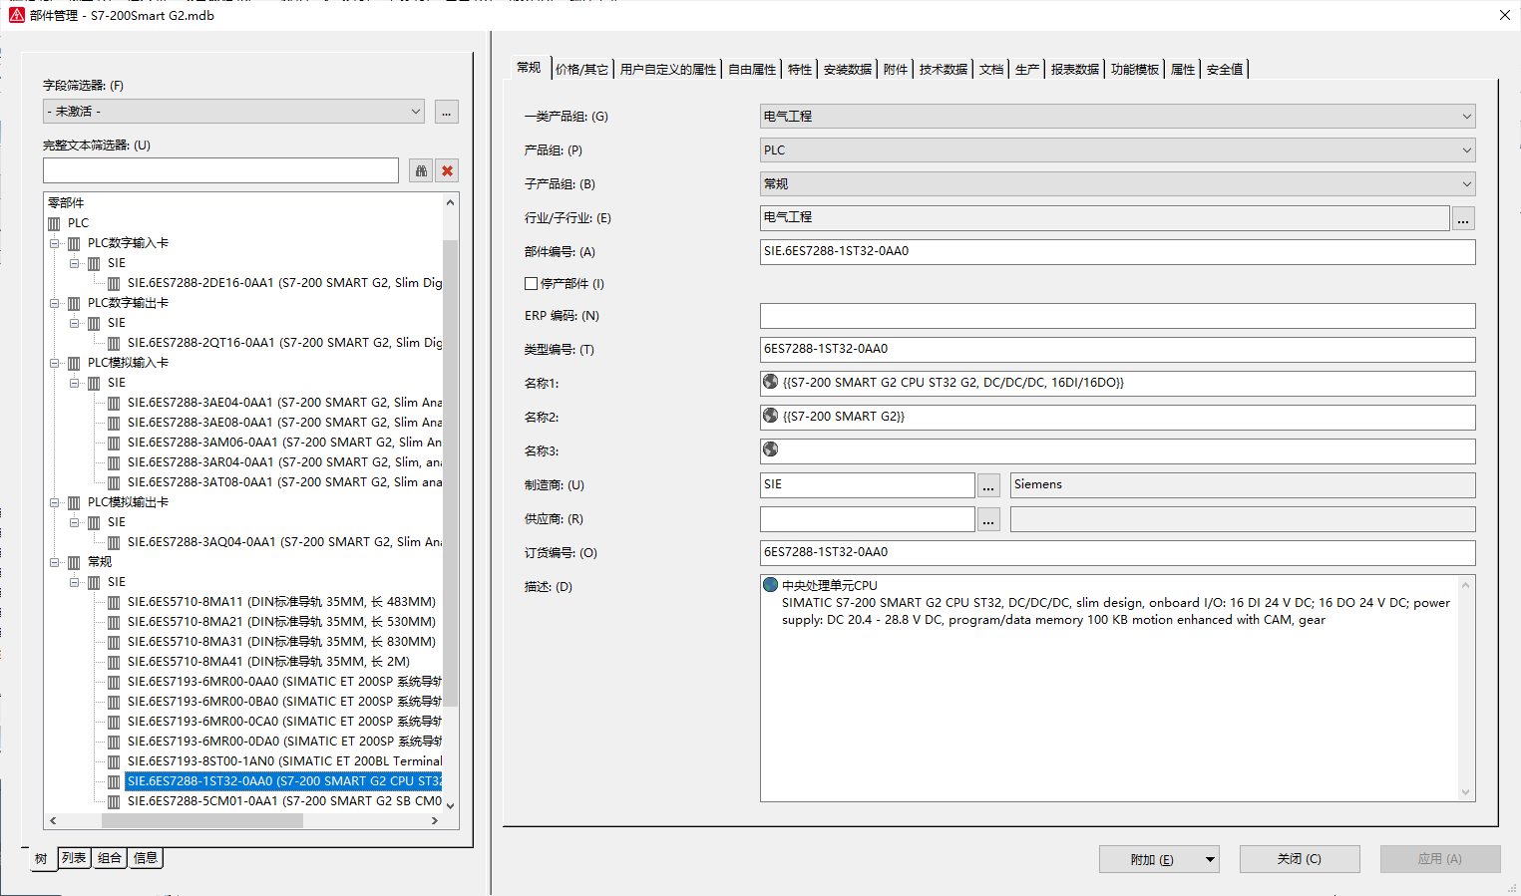Click the ERP 编码 input field
This screenshot has width=1521, height=896.
click(1117, 316)
